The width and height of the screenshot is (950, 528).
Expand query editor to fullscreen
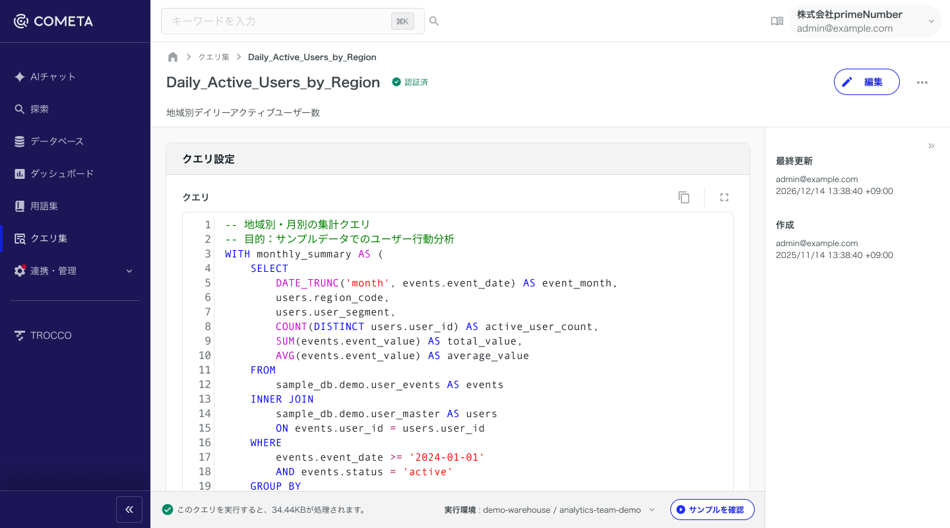[724, 197]
